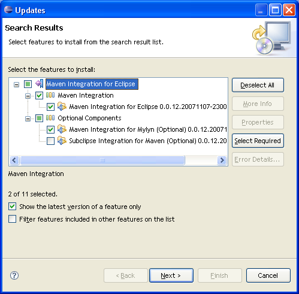Viewport: 299px width, 294px height.
Task: Click the Select Required button
Action: tap(258, 141)
